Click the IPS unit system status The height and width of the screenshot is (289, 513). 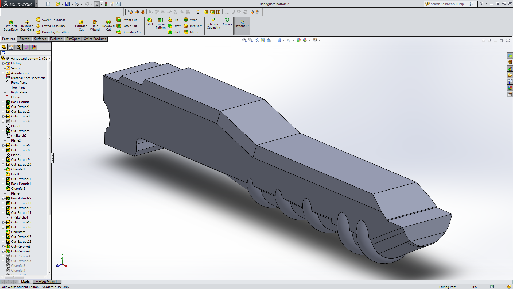pyautogui.click(x=474, y=287)
